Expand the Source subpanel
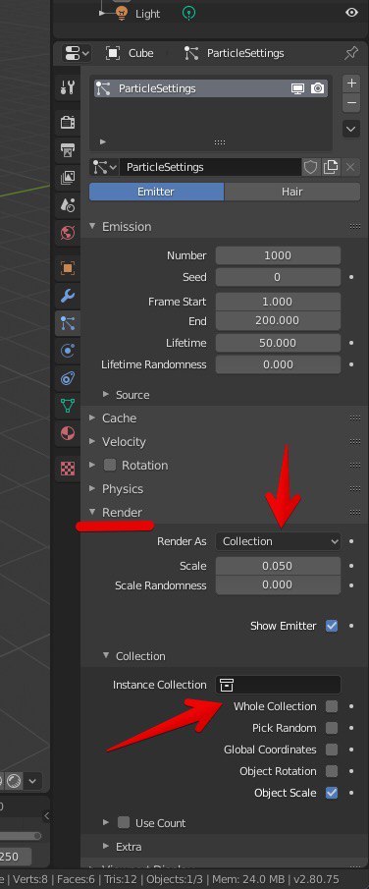This screenshot has width=369, height=889. tap(106, 395)
